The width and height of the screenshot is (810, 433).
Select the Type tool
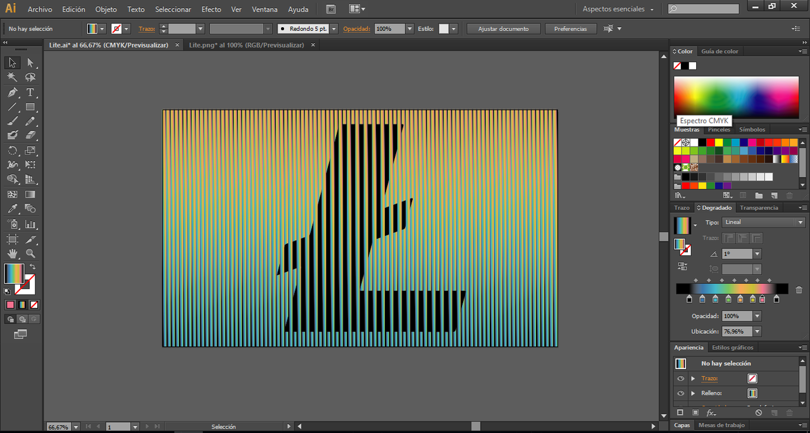[30, 92]
